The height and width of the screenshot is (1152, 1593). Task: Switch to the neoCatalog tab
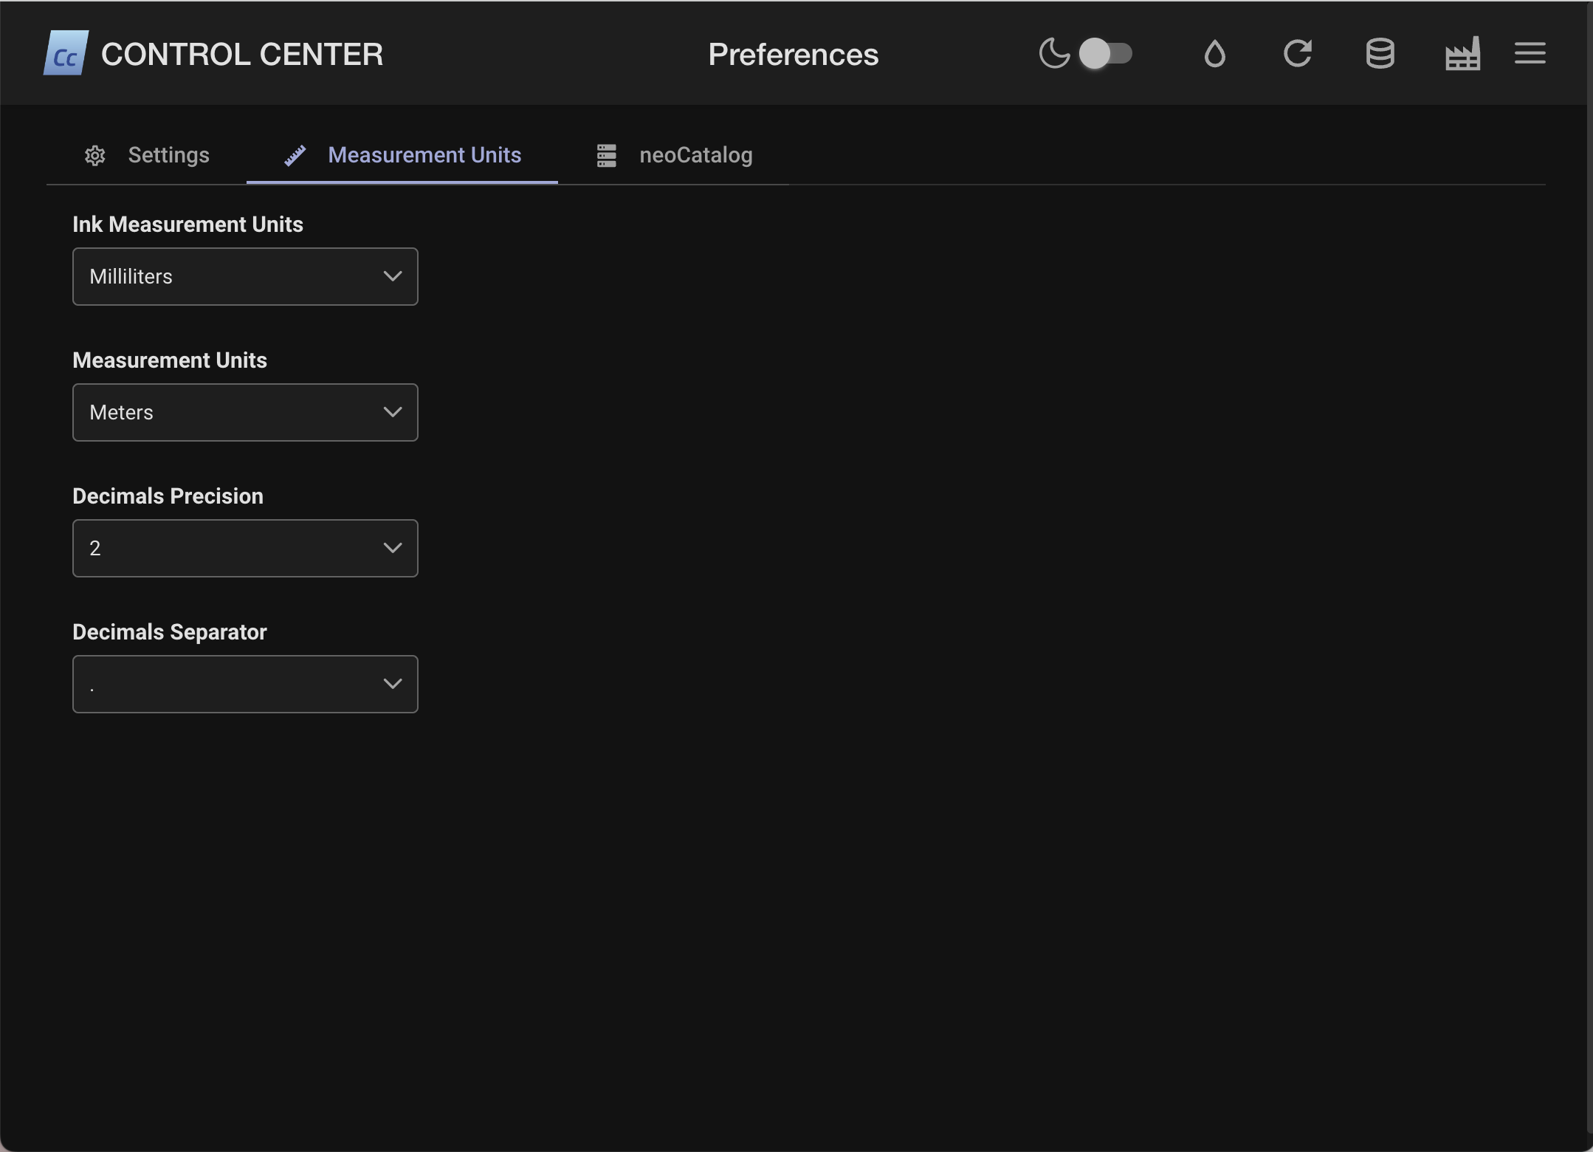(x=695, y=155)
